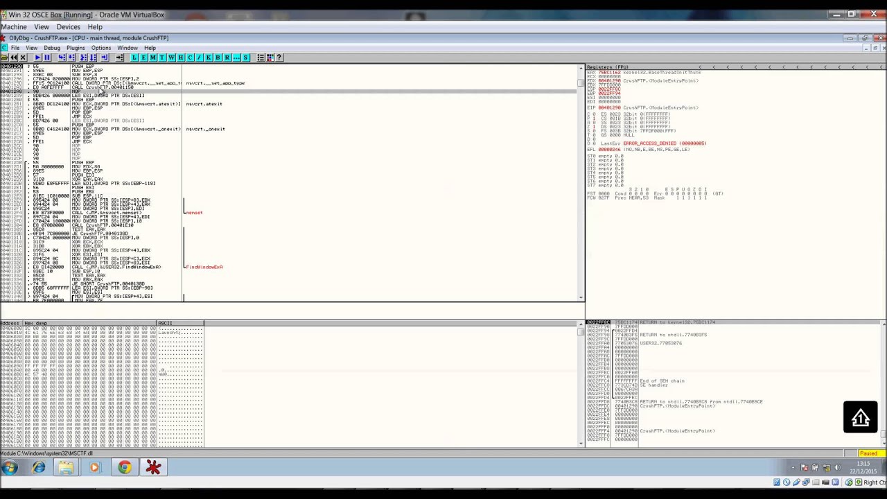Select EAX register row kernel32.BaseThreadInitThunk
Image resolution: width=887 pixels, height=499 pixels.
click(x=644, y=72)
